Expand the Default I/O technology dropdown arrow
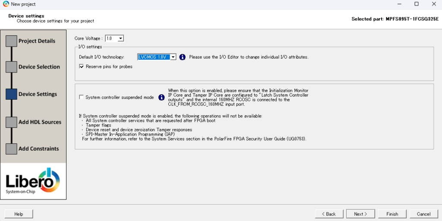This screenshot has height=221, width=442. 173,57
